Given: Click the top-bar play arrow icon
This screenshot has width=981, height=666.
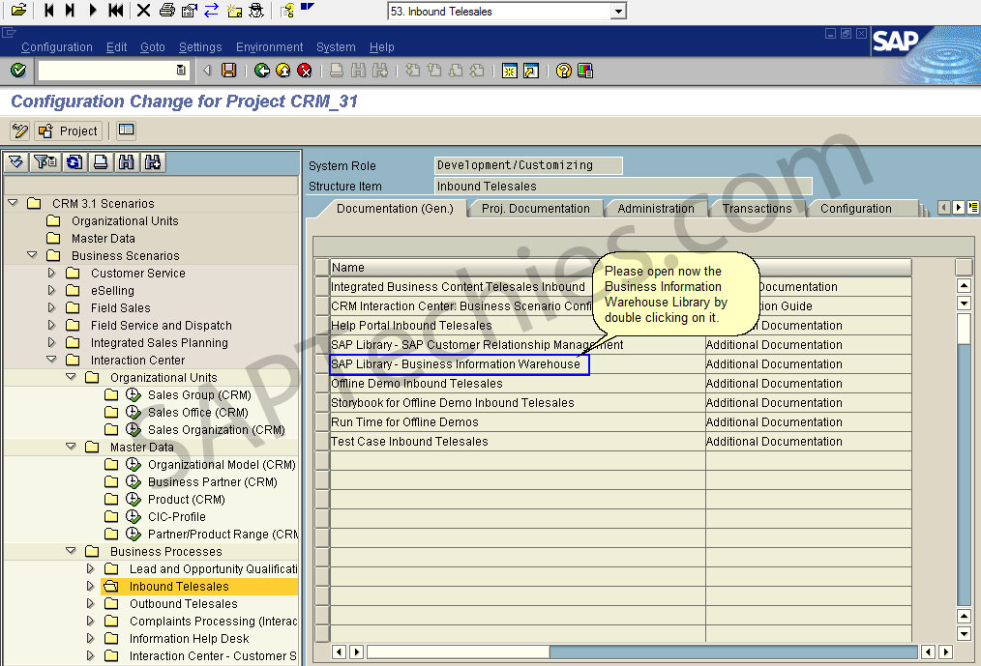Looking at the screenshot, I should (x=93, y=10).
